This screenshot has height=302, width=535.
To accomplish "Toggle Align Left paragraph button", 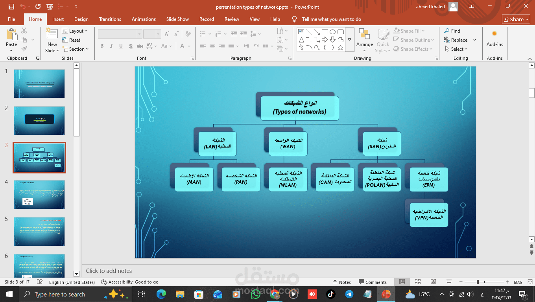I will pyautogui.click(x=203, y=46).
